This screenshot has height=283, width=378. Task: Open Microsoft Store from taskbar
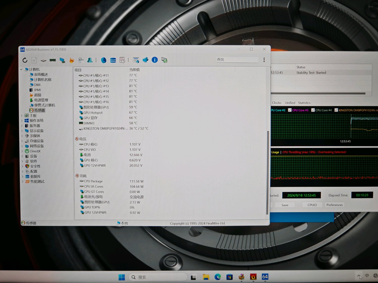point(229,277)
